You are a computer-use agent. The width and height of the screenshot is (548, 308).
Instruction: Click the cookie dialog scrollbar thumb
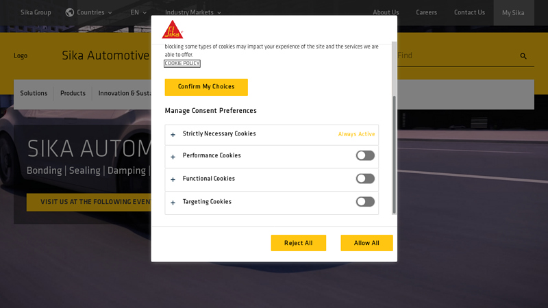tap(394, 154)
